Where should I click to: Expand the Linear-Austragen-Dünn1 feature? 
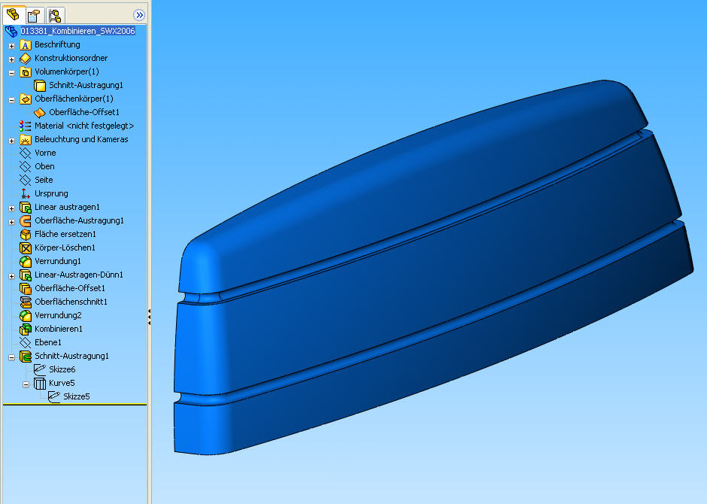[12, 276]
